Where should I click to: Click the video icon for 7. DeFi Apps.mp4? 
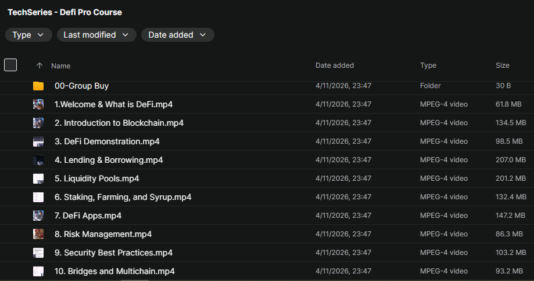click(x=38, y=216)
